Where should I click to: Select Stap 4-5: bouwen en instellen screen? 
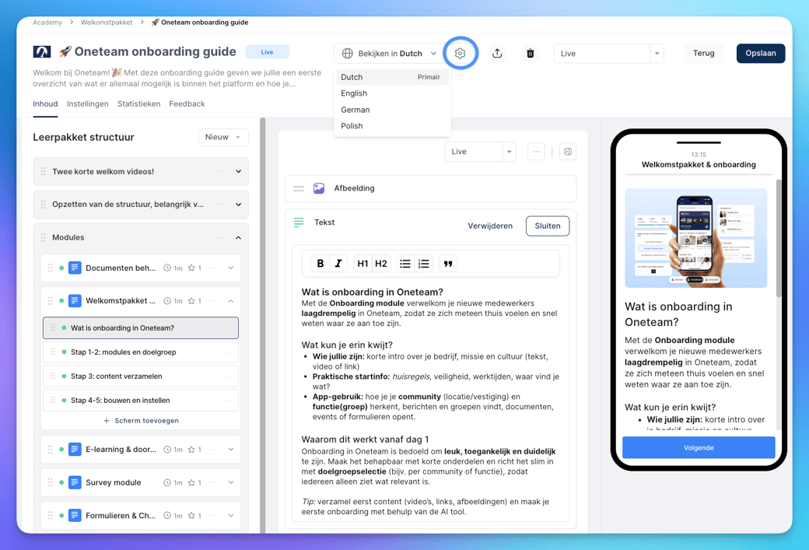(140, 401)
